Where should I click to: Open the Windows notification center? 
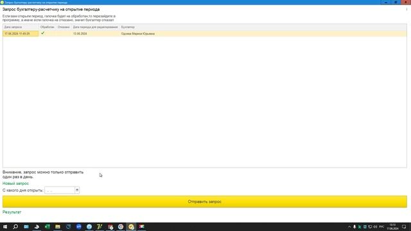pos(404,227)
